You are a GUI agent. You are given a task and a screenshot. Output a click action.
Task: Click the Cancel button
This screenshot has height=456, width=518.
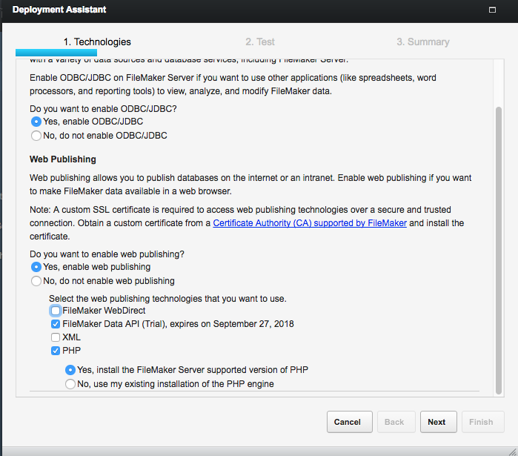click(350, 422)
